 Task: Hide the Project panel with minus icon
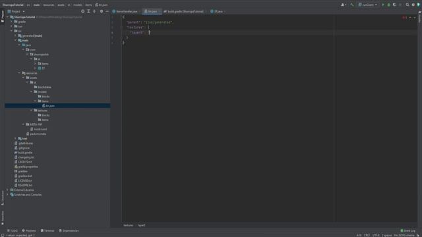(107, 11)
